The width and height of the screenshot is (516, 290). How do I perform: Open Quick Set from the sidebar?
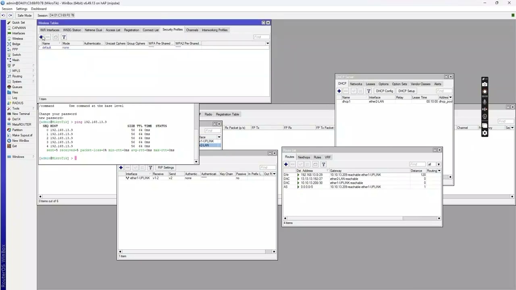(x=18, y=23)
